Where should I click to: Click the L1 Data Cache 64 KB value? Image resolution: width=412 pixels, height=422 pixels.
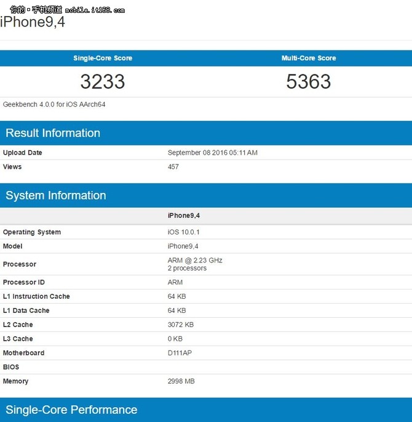[176, 310]
